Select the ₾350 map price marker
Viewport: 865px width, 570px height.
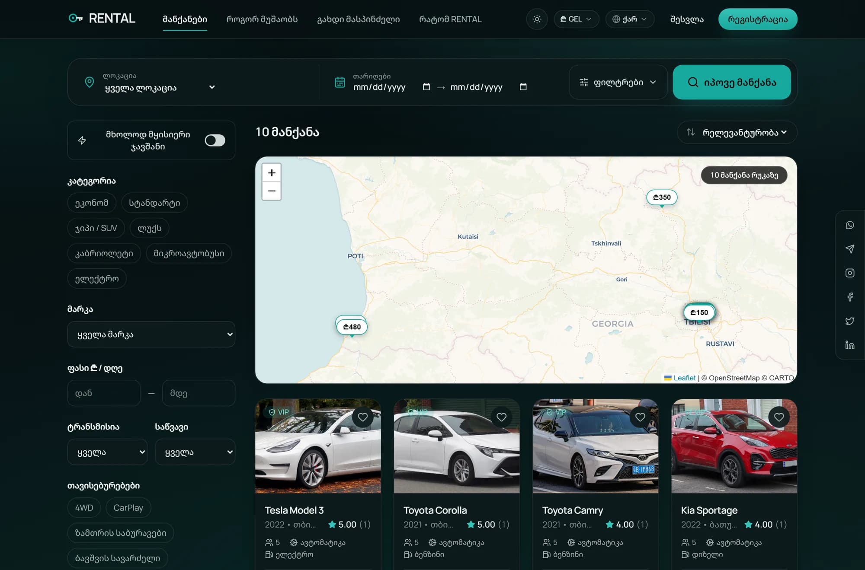click(662, 197)
